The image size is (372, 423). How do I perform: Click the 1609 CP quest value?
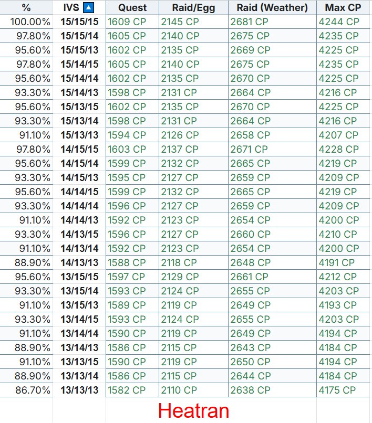pos(127,22)
